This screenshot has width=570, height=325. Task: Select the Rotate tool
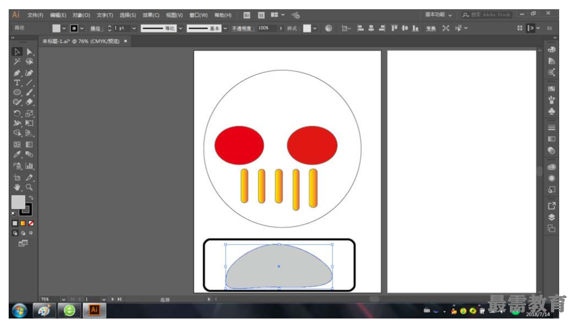[17, 114]
